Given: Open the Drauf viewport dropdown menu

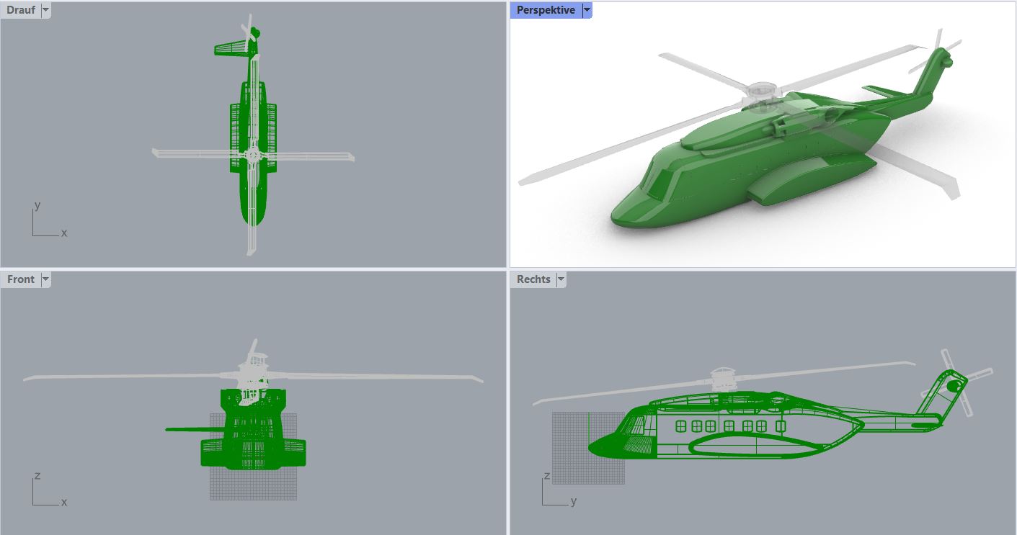Looking at the screenshot, I should [x=46, y=10].
